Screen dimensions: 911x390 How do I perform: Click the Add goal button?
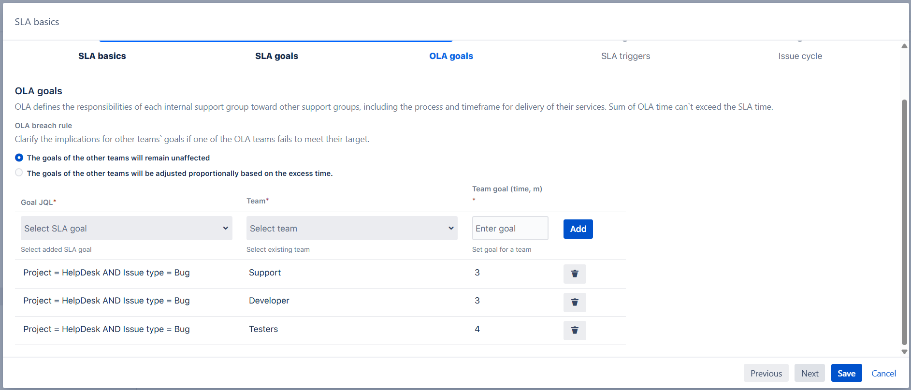click(x=578, y=229)
